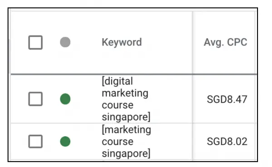Screen dimensions: 272x167
Task: Sort by the Keyword column header
Action: point(122,42)
